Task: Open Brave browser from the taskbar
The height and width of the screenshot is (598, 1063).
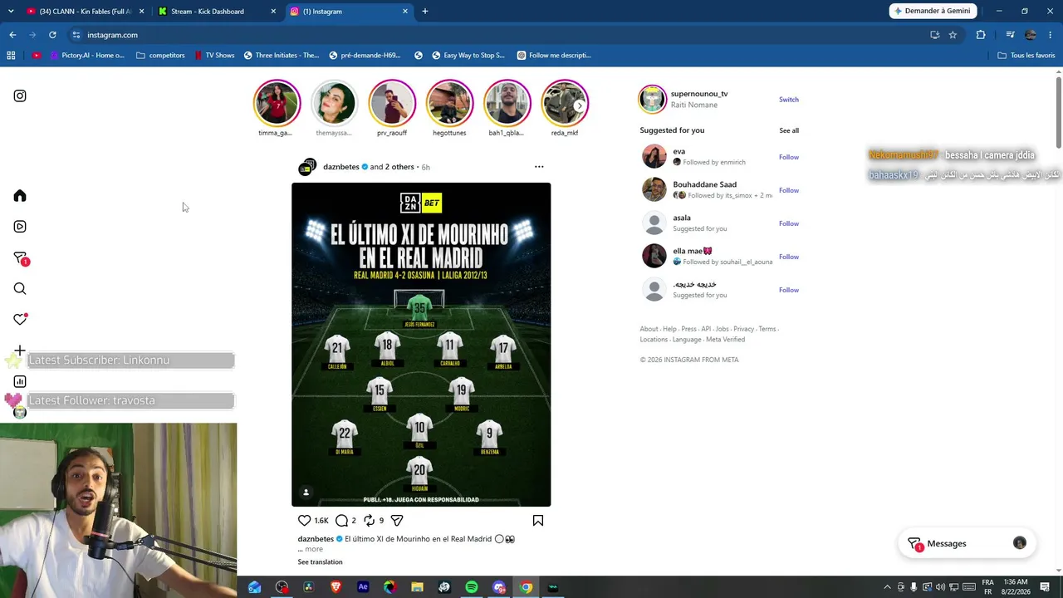Action: pos(336,587)
